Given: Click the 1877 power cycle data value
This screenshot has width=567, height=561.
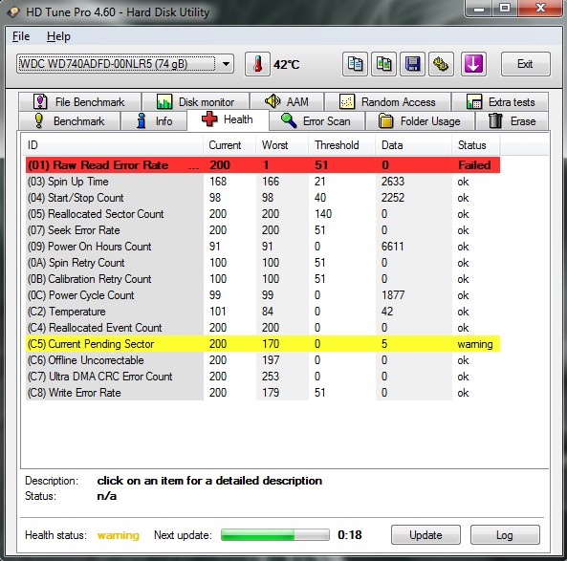Looking at the screenshot, I should [393, 295].
